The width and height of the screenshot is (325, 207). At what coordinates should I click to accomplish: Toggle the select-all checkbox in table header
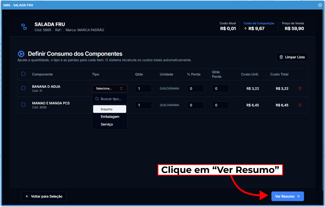coord(23,74)
